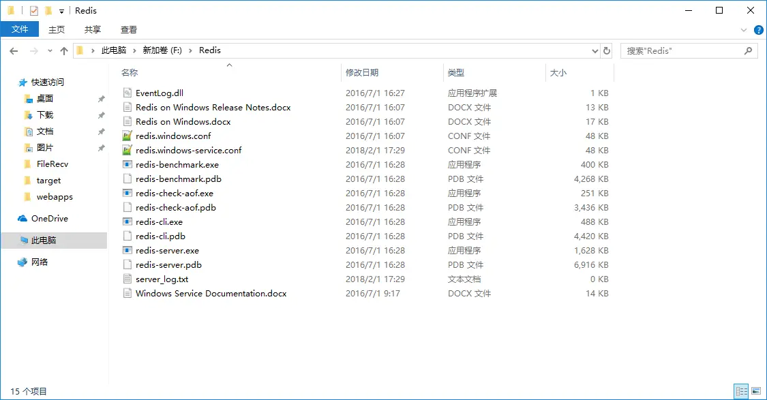Select the redis-benchmark.exe application icon

[x=127, y=164]
